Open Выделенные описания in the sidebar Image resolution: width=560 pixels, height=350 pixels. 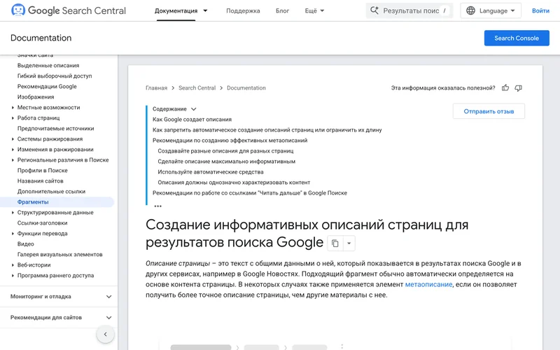coord(48,65)
